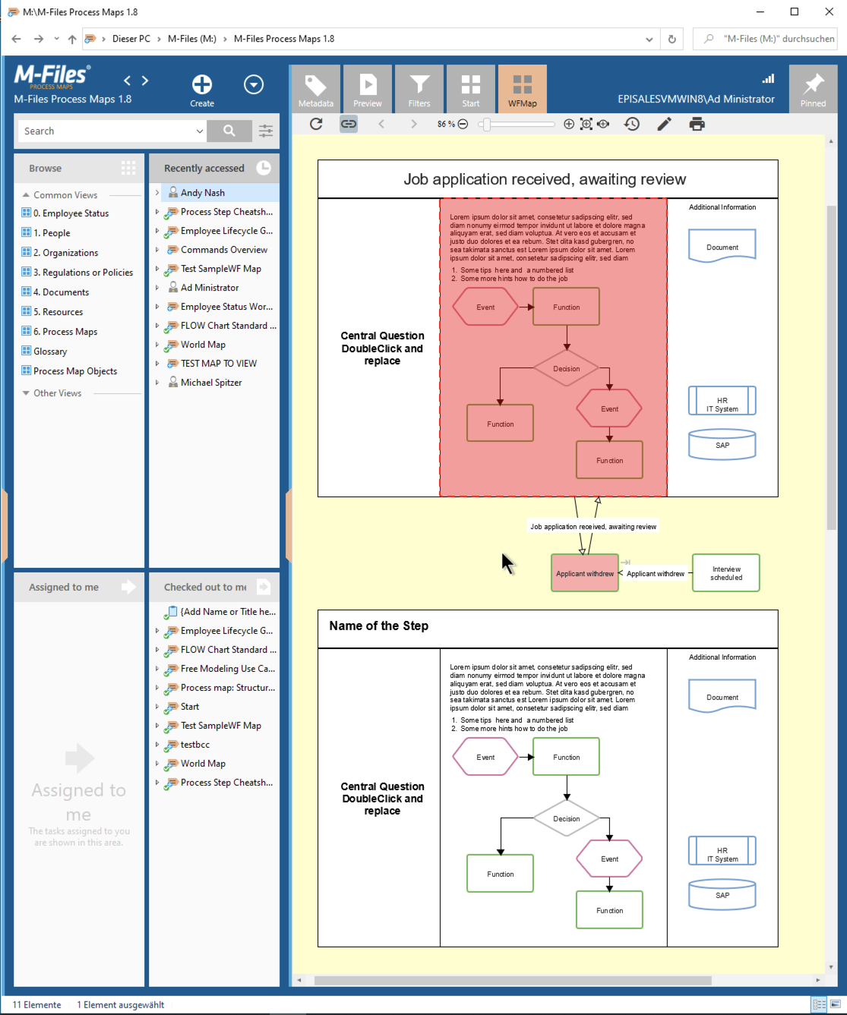The image size is (847, 1015).
Task: Click the Dieser PC breadcrumb
Action: coord(131,39)
